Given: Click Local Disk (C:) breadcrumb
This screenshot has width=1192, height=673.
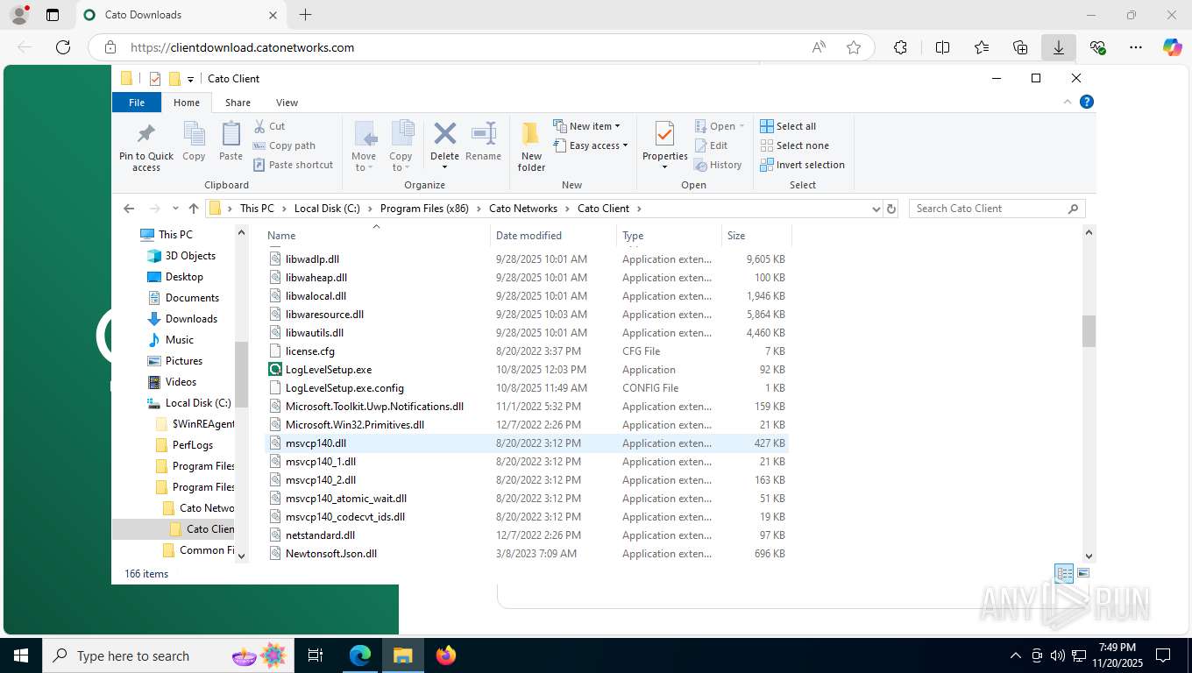Looking at the screenshot, I should pyautogui.click(x=327, y=209).
